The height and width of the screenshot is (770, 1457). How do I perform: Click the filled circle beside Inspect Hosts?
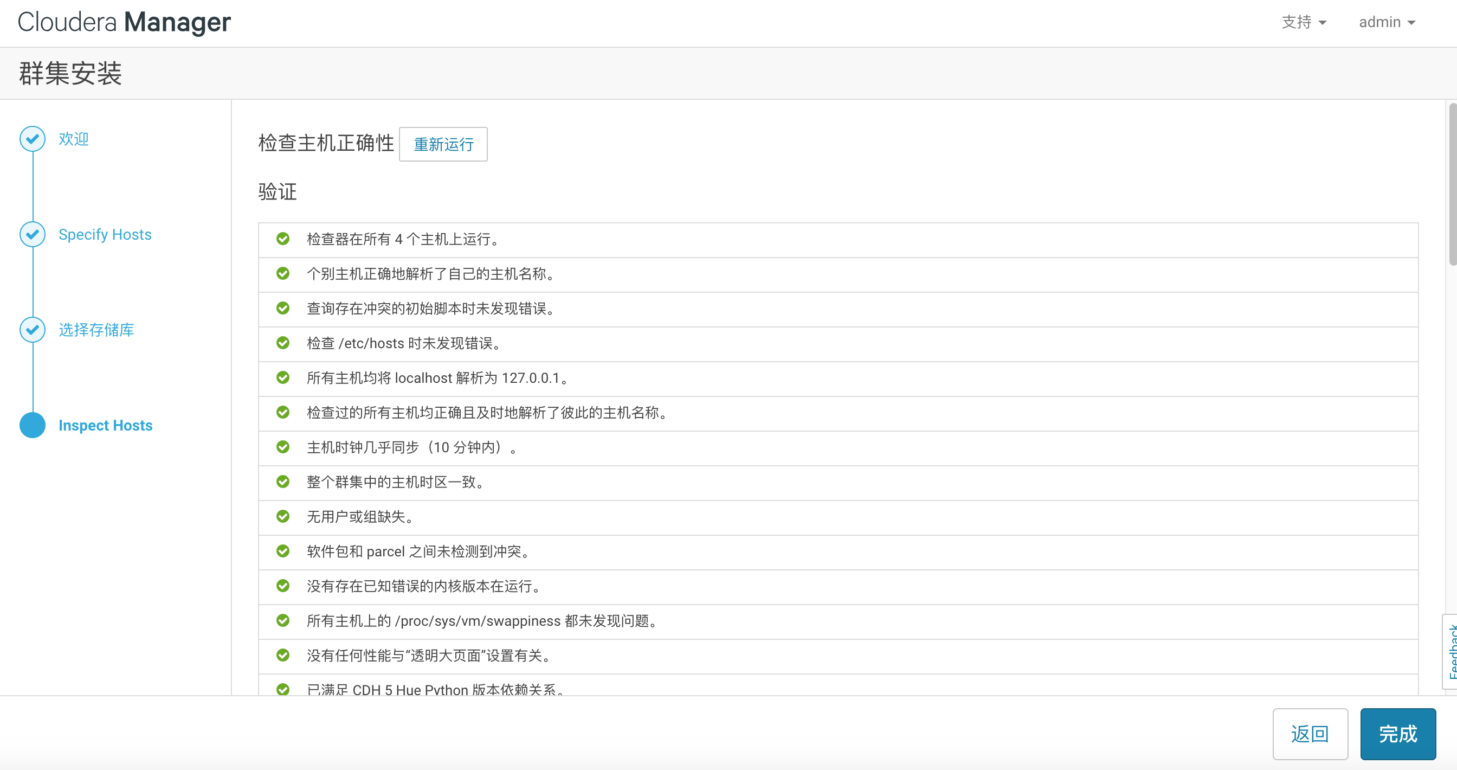point(32,426)
